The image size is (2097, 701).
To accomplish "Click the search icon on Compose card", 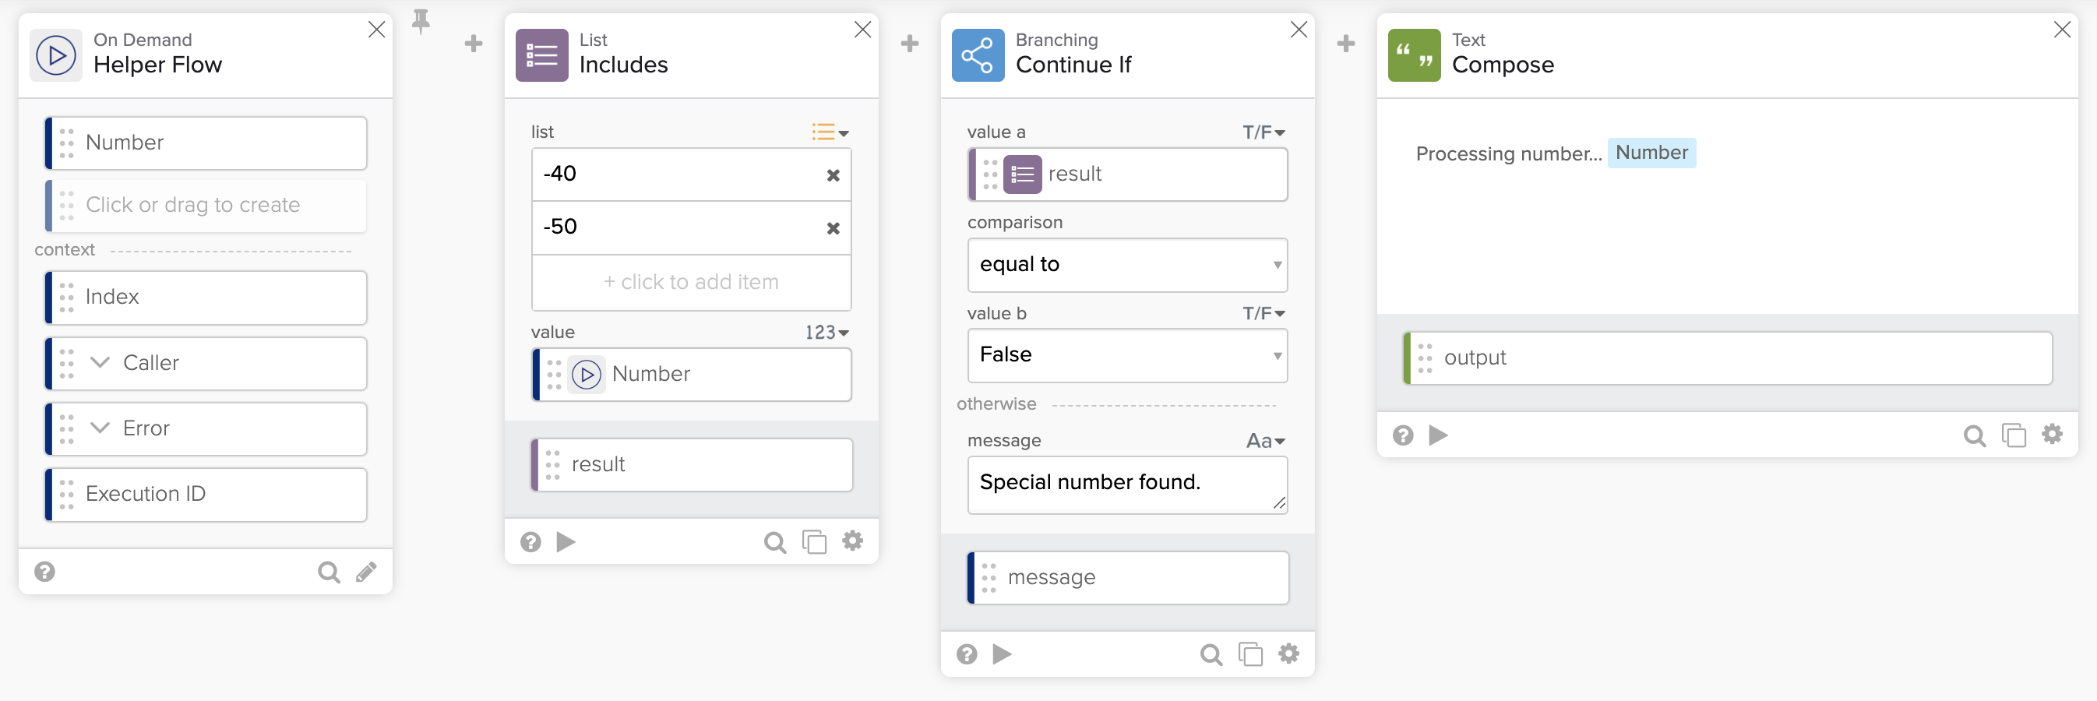I will [1973, 435].
